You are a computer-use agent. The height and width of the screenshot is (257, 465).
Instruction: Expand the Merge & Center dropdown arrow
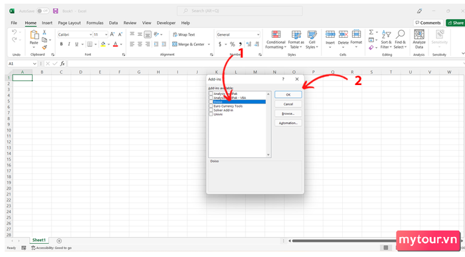point(209,44)
